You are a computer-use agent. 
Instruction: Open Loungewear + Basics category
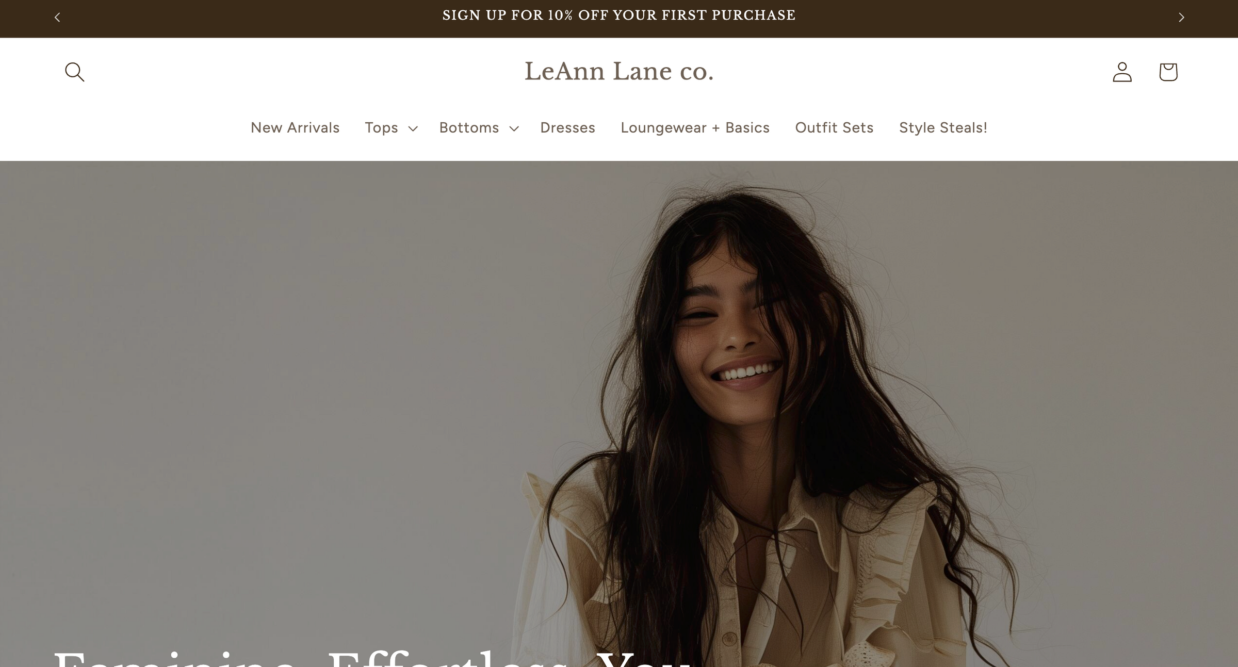point(695,127)
